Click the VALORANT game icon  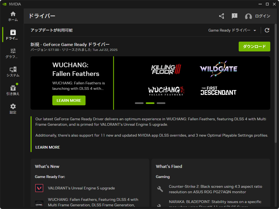(x=39, y=188)
